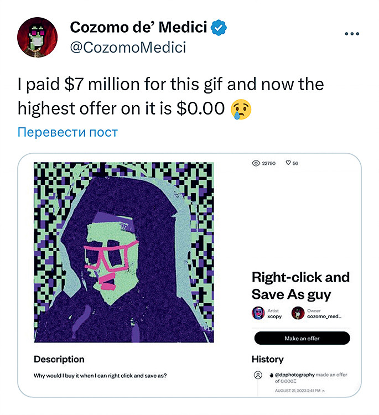
Task: Open the @dpphotography profile link
Action: tap(295, 375)
